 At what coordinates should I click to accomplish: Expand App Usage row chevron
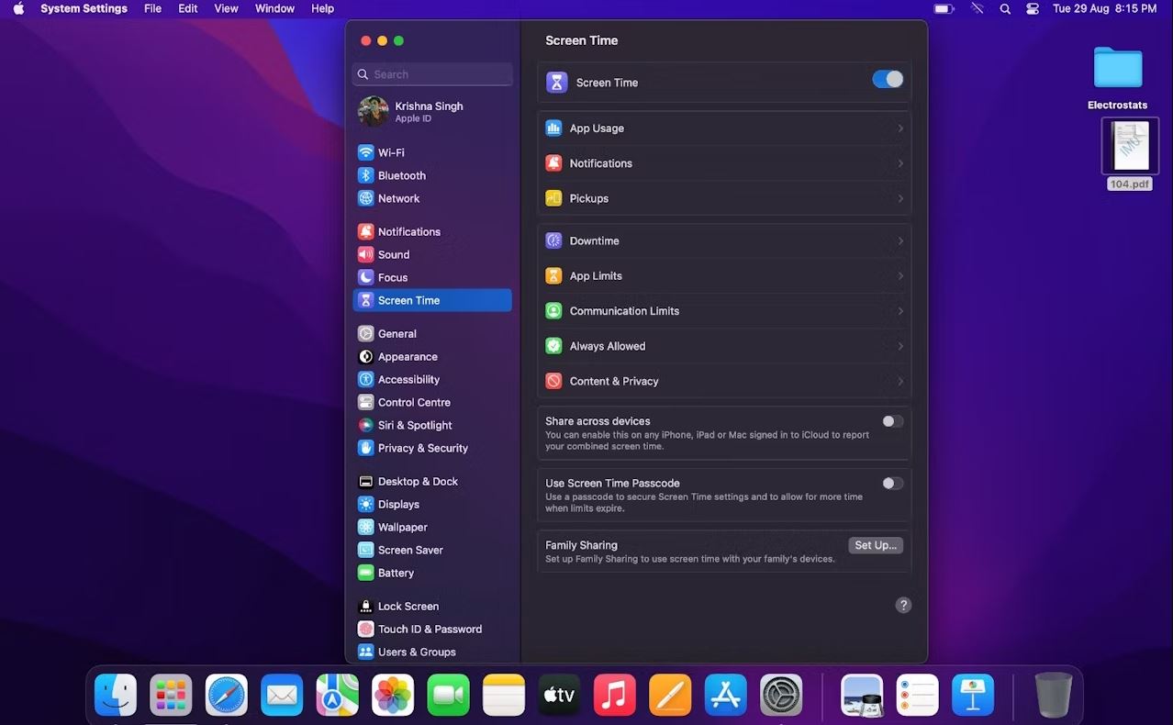point(900,128)
